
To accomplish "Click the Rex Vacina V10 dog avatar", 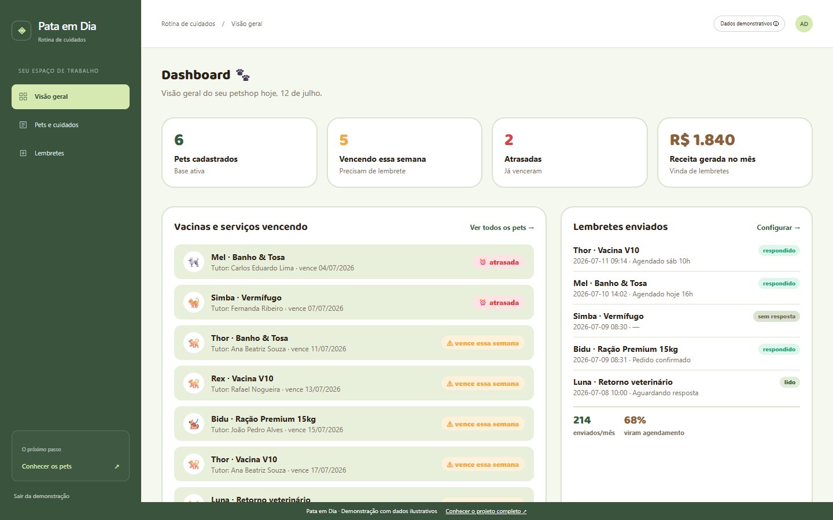I will coord(193,383).
